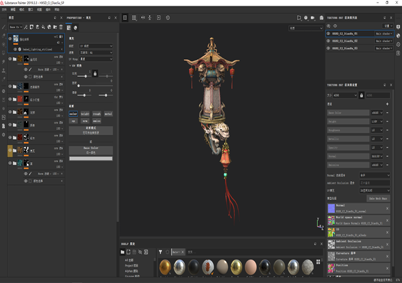Open the first menu in menu bar
The height and width of the screenshot is (283, 402).
click(x=5, y=10)
